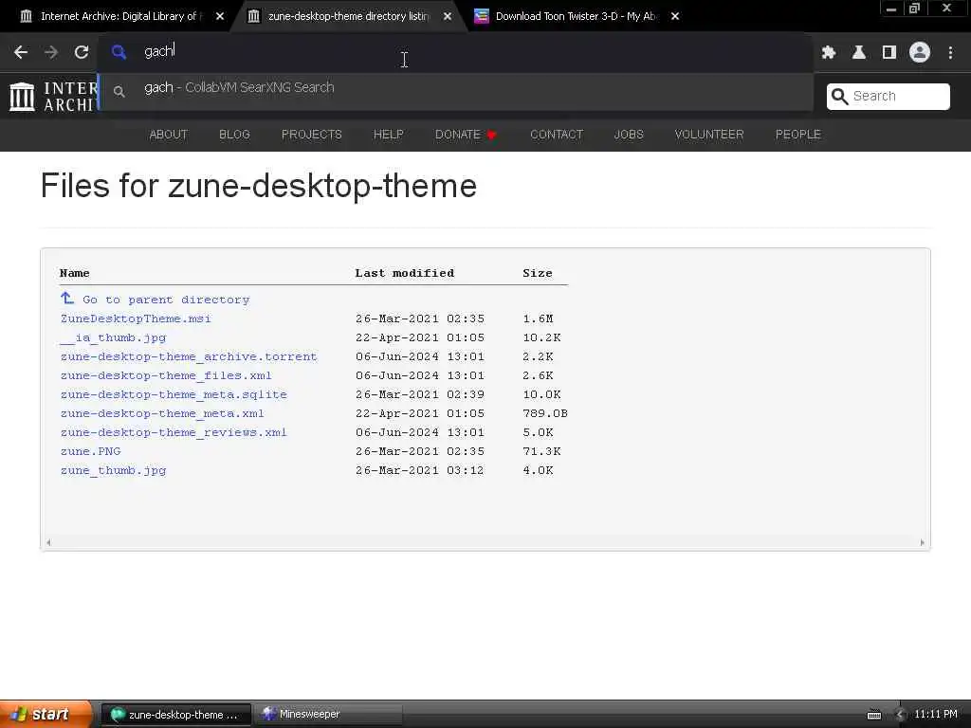Open the CONTACT navigation link
The width and height of the screenshot is (971, 728).
[557, 135]
